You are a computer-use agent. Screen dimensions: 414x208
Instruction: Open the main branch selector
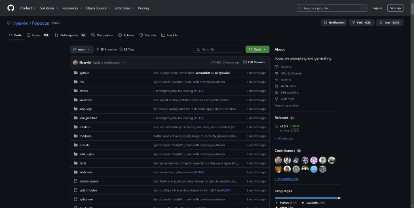[82, 49]
